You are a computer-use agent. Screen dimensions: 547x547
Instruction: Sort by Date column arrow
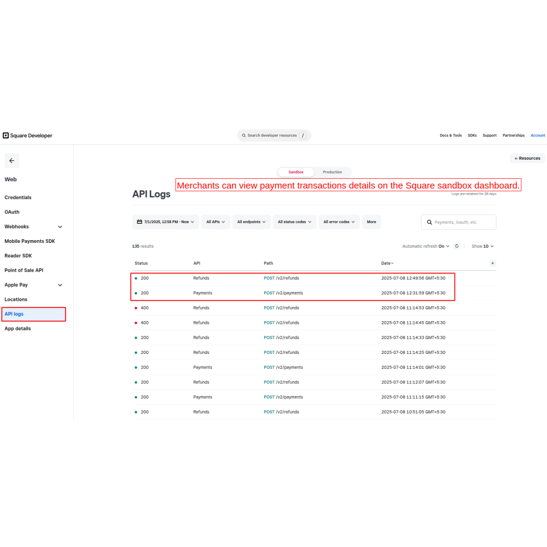[x=392, y=264]
